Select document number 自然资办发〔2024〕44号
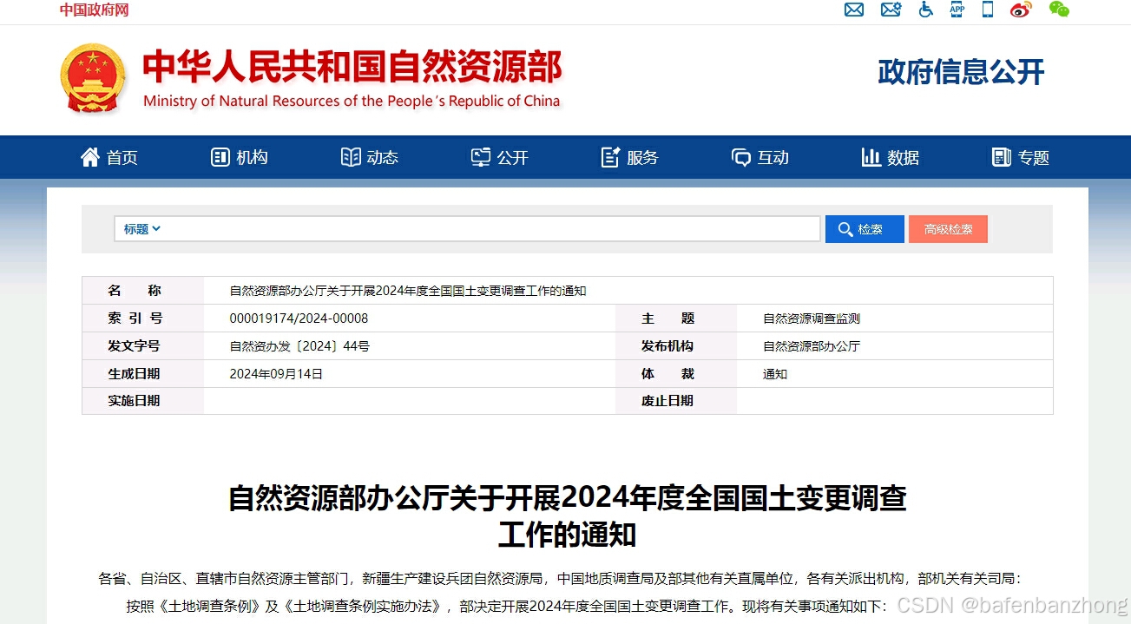 tap(299, 346)
